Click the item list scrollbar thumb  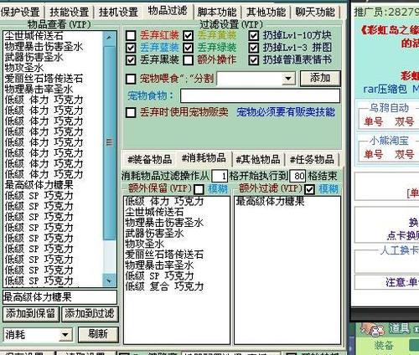(x=109, y=142)
